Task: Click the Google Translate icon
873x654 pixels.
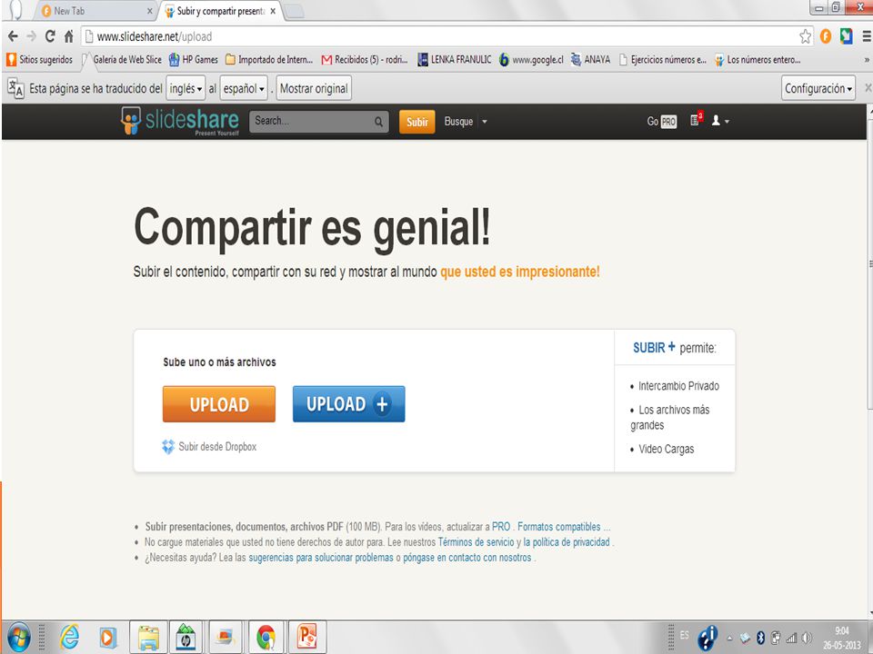Action: click(15, 88)
